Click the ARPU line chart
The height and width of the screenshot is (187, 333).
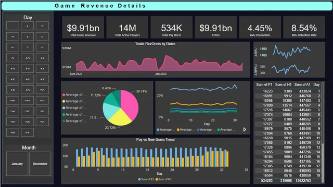[291, 51]
